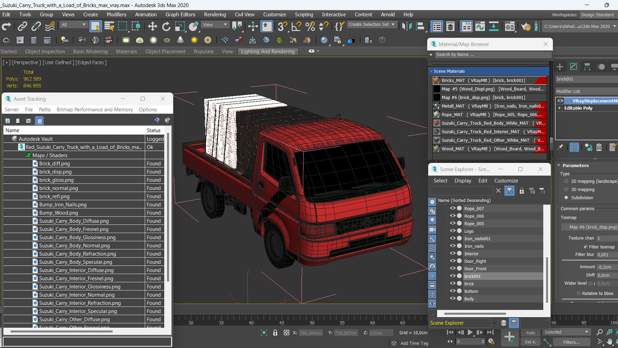618x348 pixels.
Task: Open project path dropdown arrow
Action: [x=614, y=26]
